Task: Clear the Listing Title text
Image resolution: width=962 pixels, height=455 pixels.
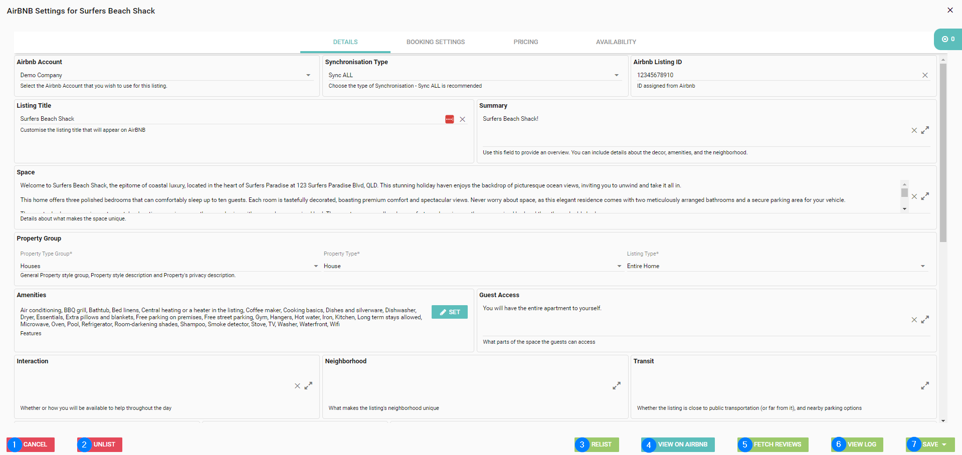Action: (462, 119)
